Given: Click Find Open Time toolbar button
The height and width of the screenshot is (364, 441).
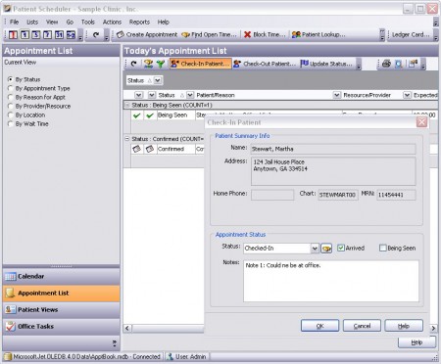Looking at the screenshot, I should pos(209,34).
